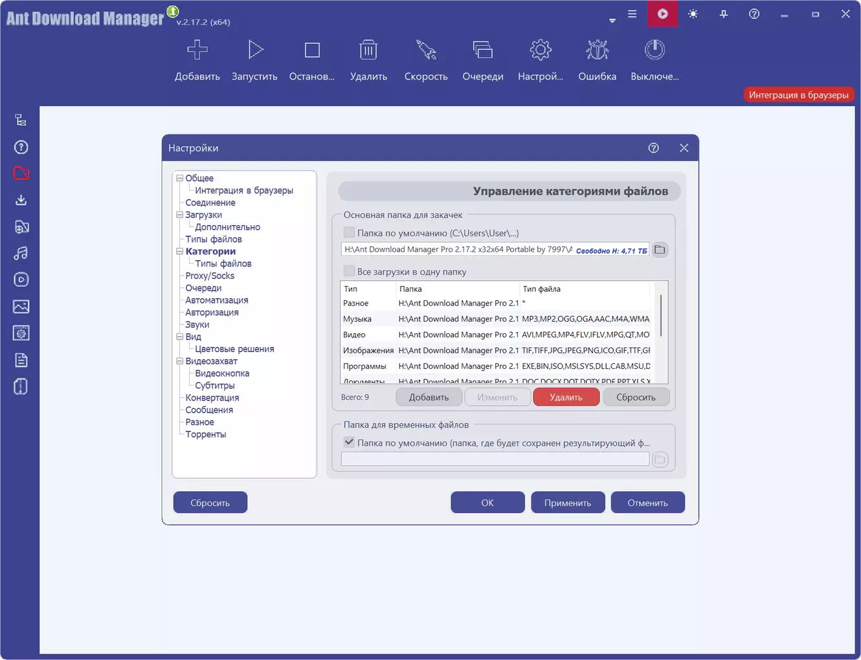Screen dimensions: 861x660
Task: Close the Настройки dialog with the X
Action: coord(684,148)
